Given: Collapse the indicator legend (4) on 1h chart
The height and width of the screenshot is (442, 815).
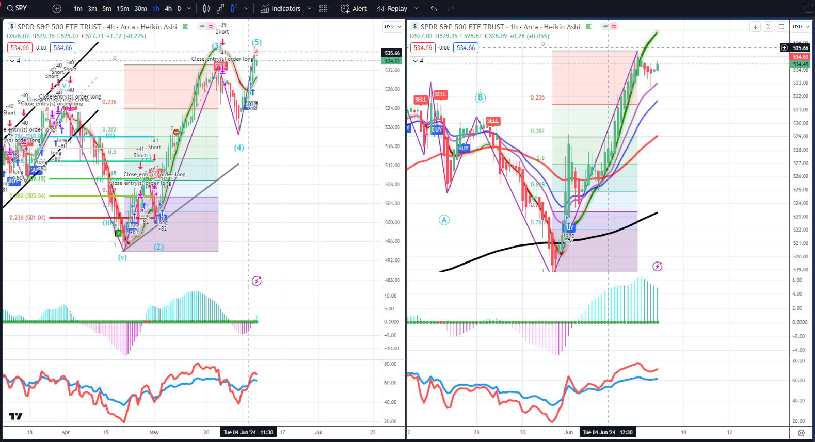Looking at the screenshot, I should pos(418,61).
